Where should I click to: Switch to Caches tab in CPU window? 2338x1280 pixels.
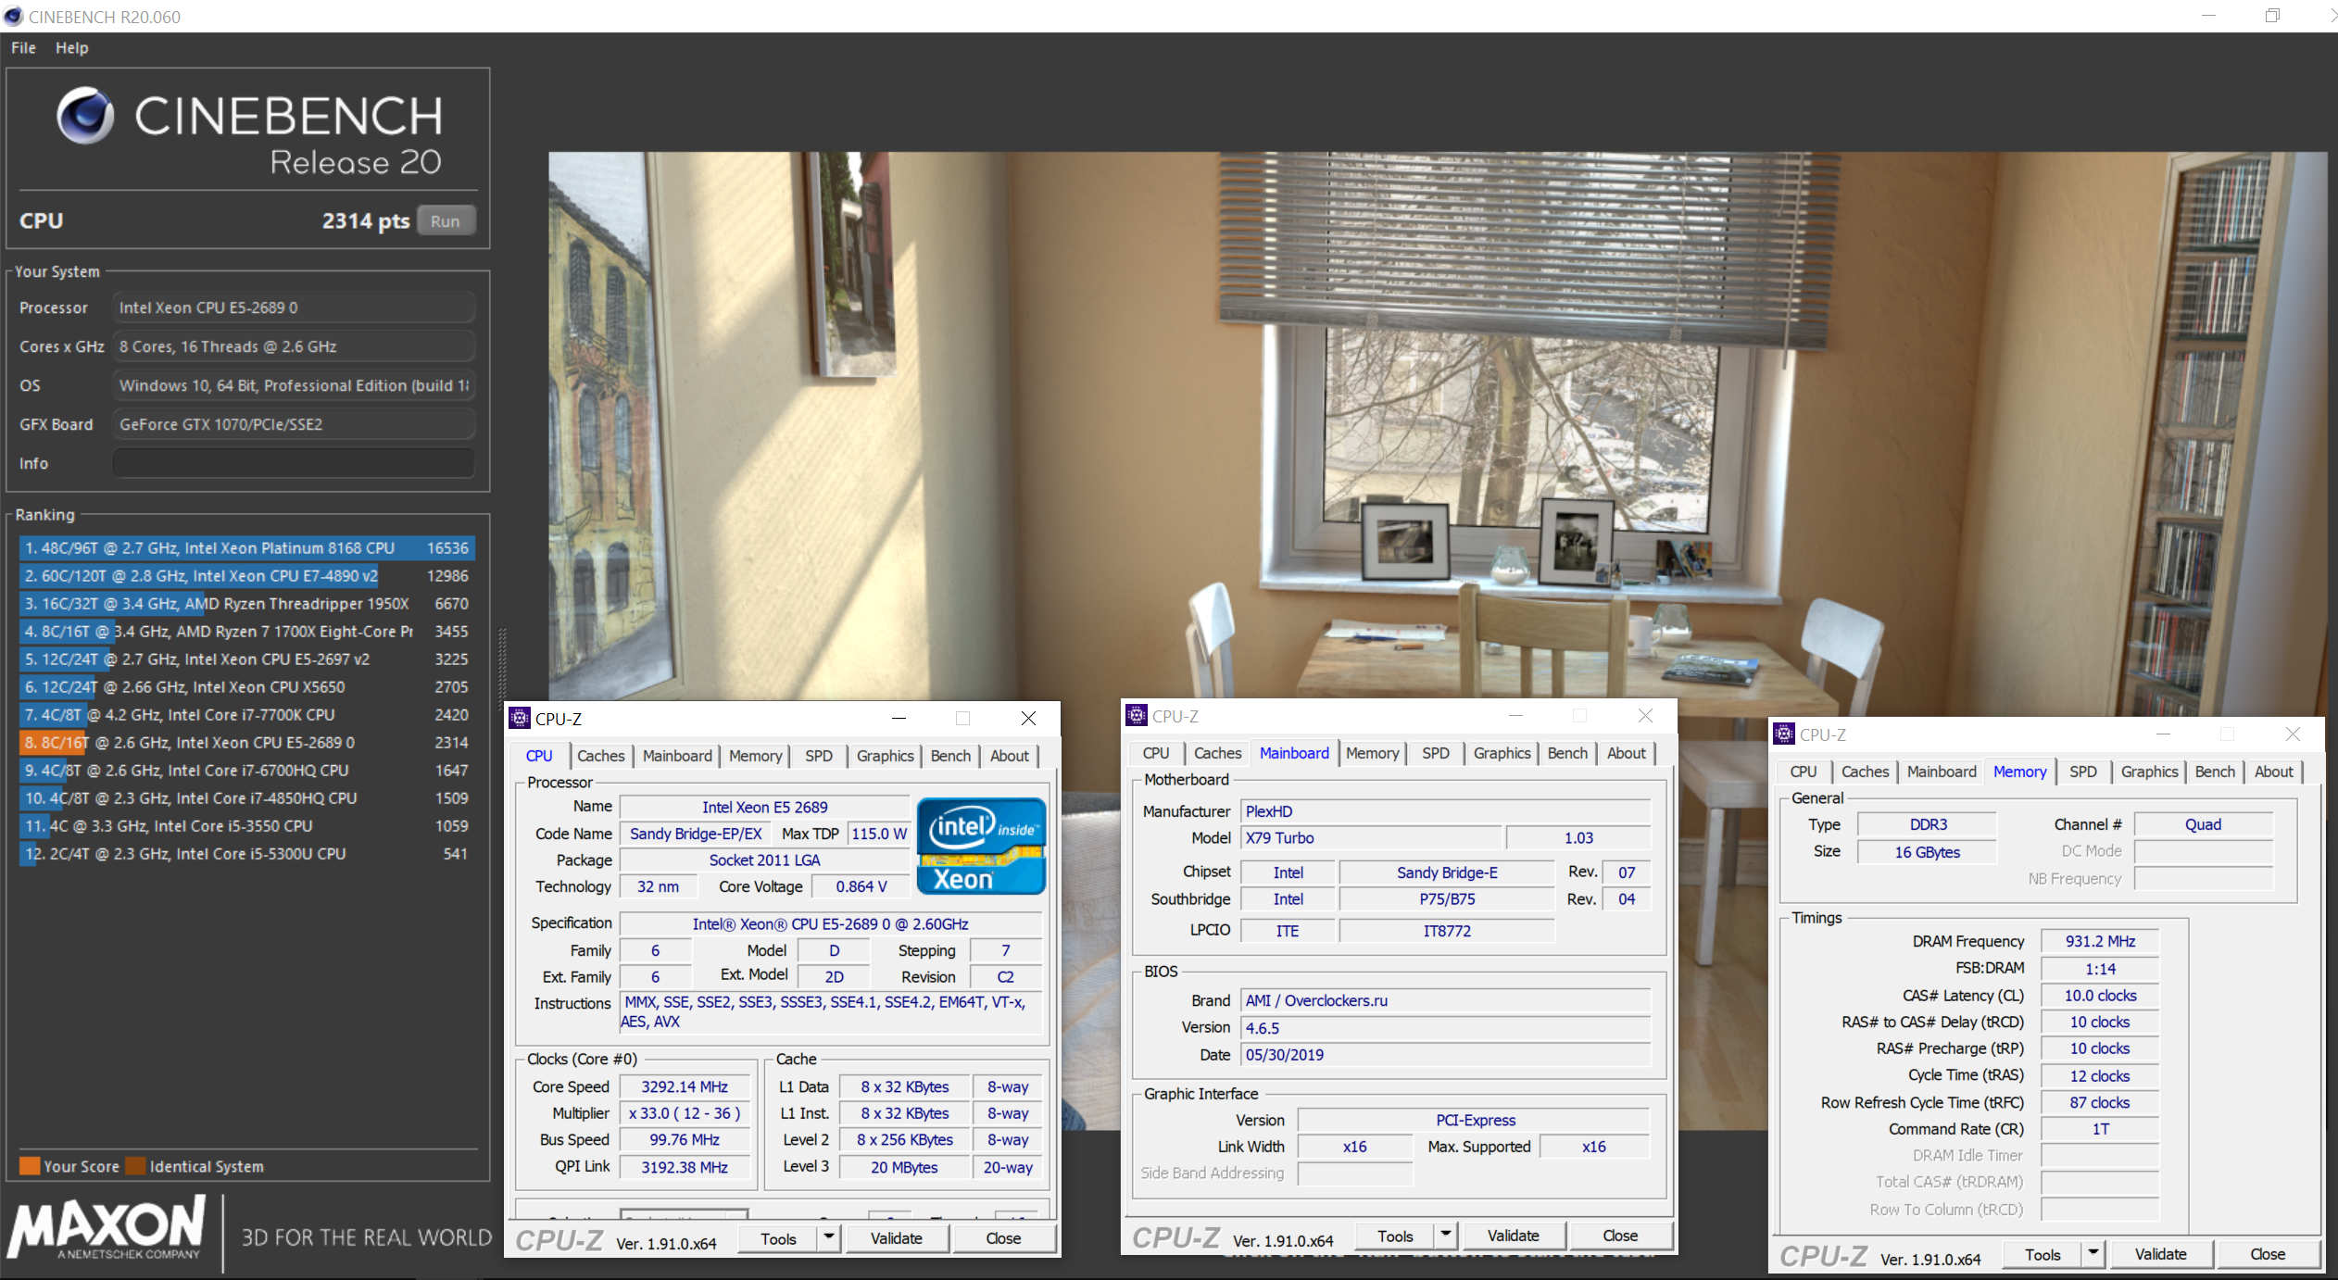point(600,756)
